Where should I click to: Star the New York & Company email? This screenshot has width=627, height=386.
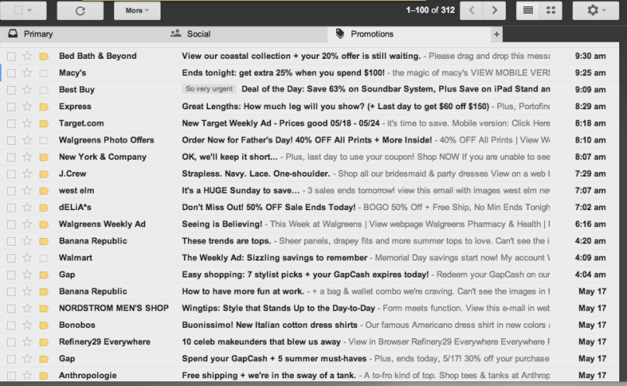pos(27,157)
